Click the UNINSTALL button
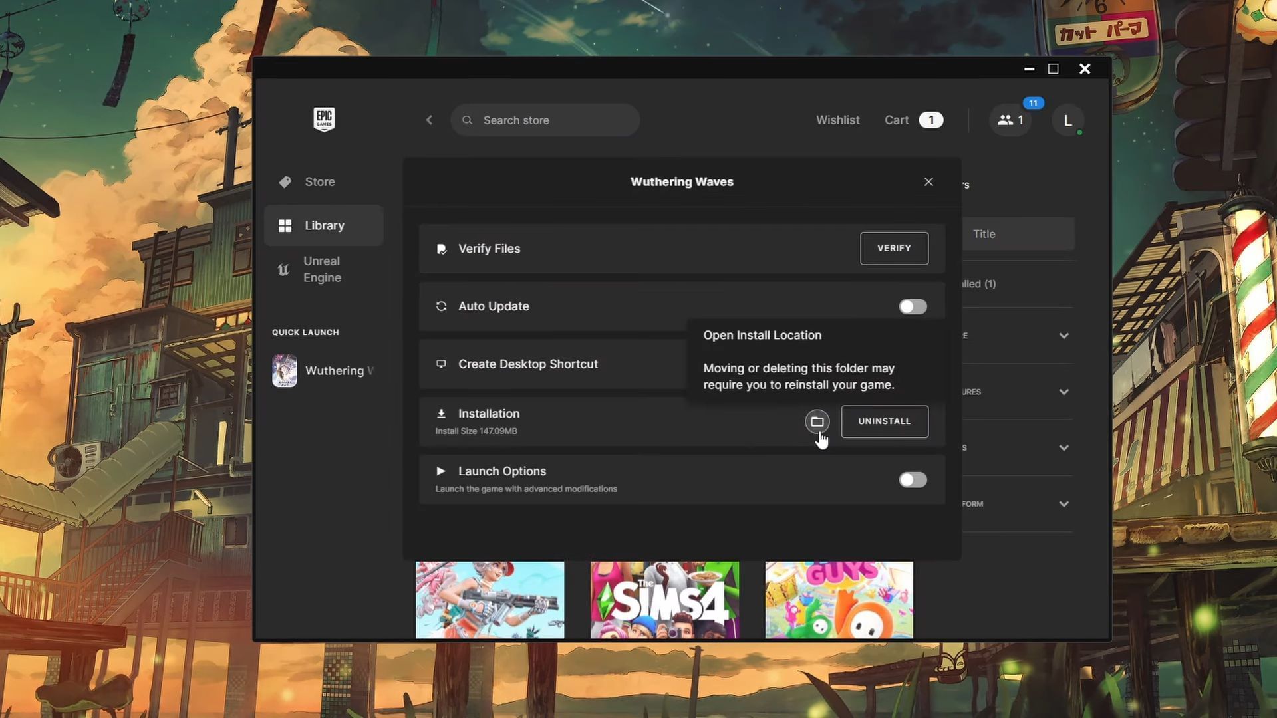 click(x=885, y=421)
